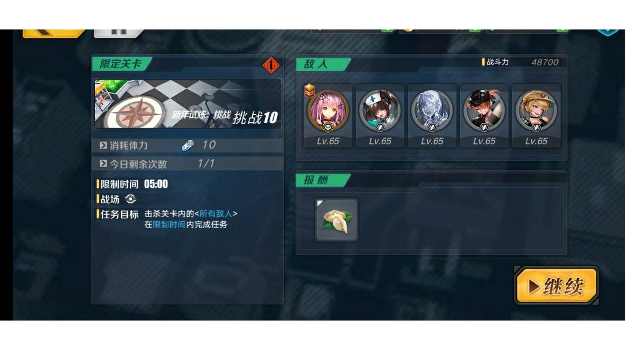This screenshot has width=625, height=350.
Task: Select the 限定关卡 header tab
Action: pos(121,64)
